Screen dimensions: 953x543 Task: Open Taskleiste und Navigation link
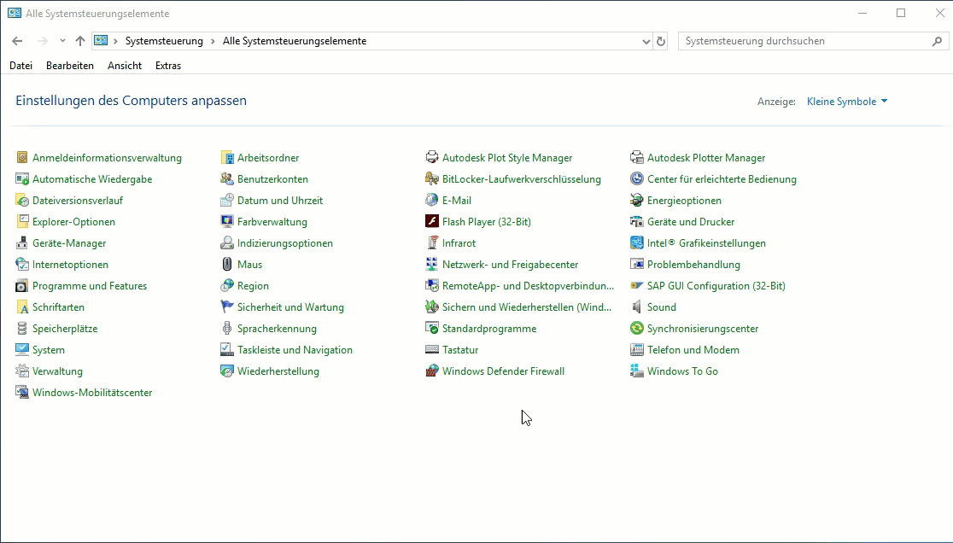(295, 350)
